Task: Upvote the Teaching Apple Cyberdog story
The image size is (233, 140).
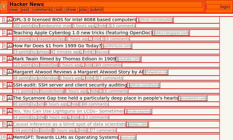Action: 10,32
